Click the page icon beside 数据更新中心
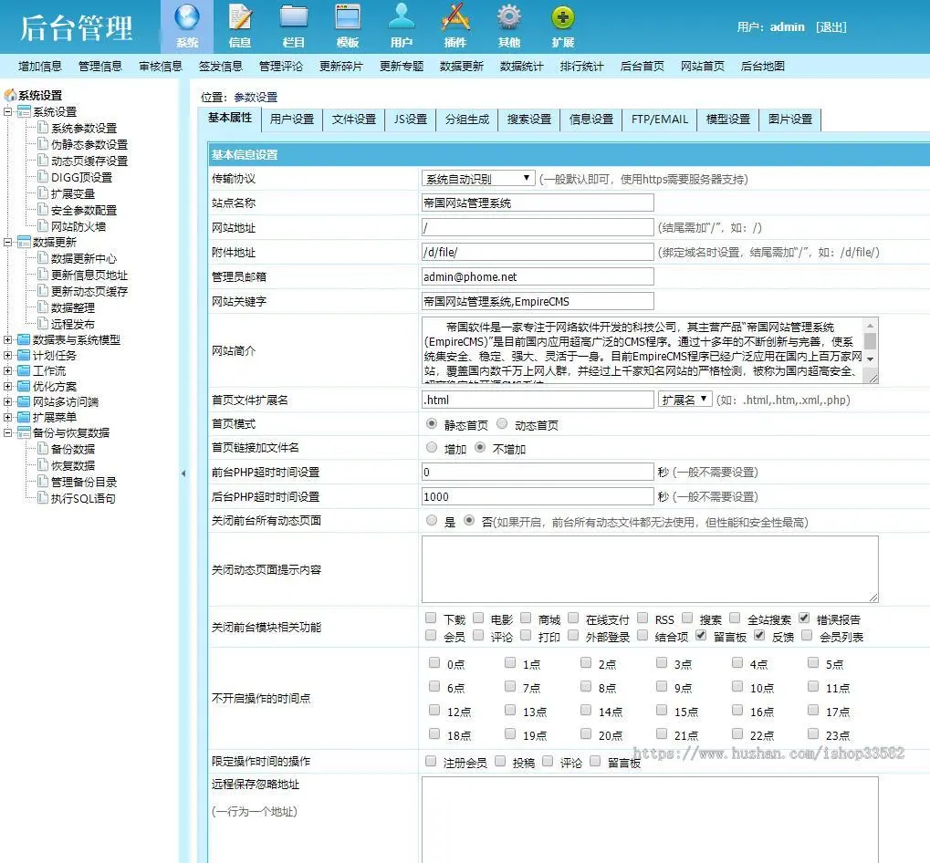This screenshot has width=930, height=863. tap(42, 258)
